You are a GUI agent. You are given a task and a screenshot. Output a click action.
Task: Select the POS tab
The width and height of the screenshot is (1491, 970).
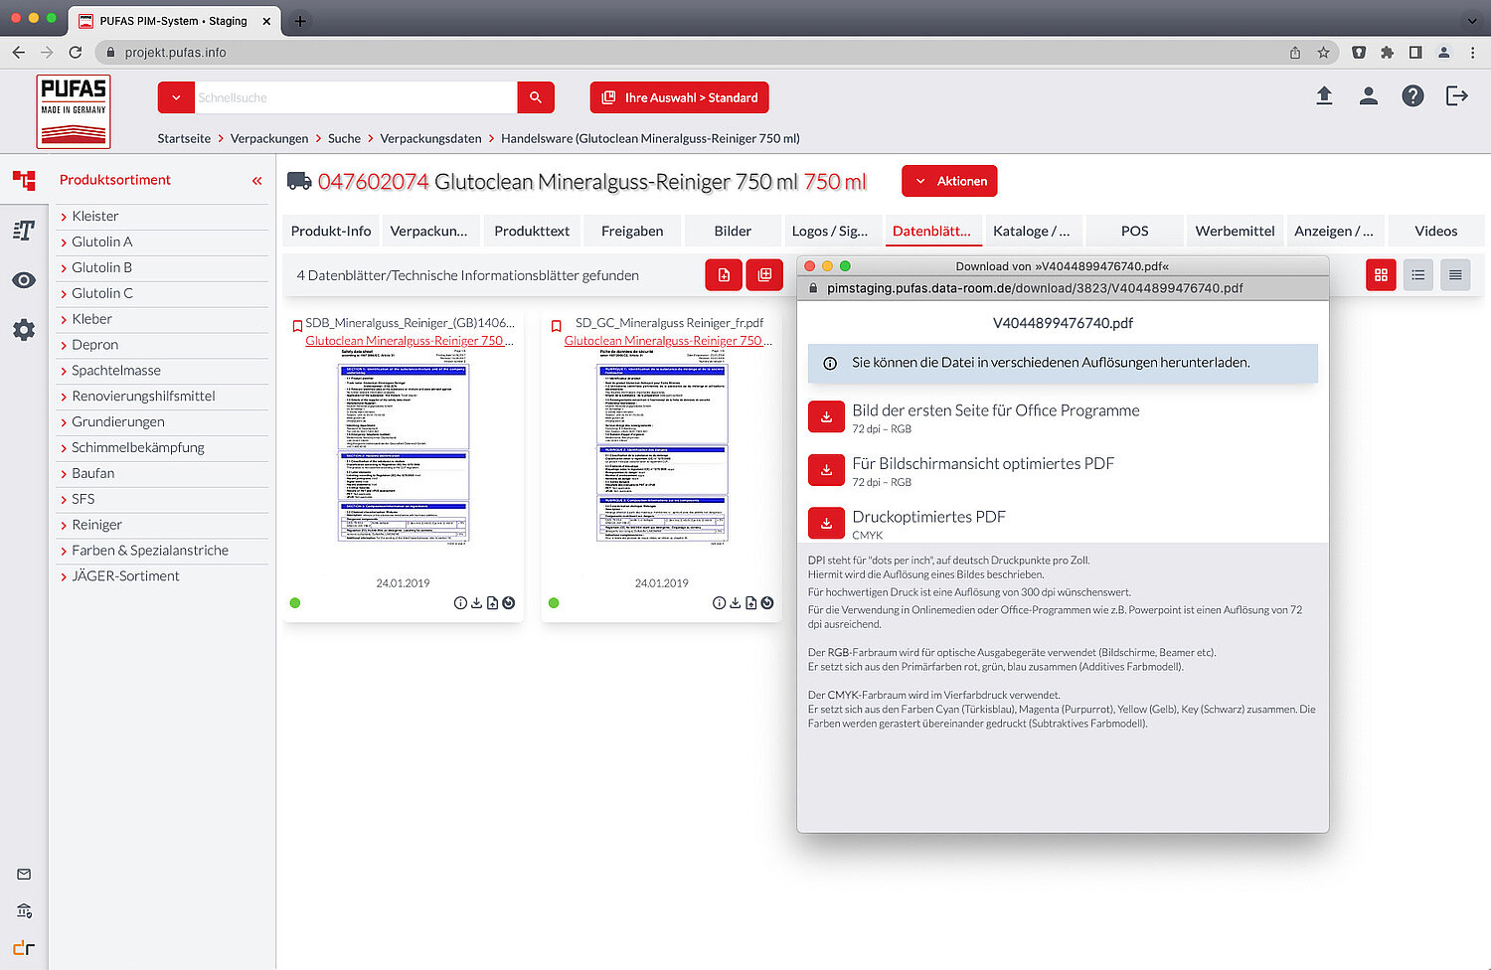[1134, 231]
